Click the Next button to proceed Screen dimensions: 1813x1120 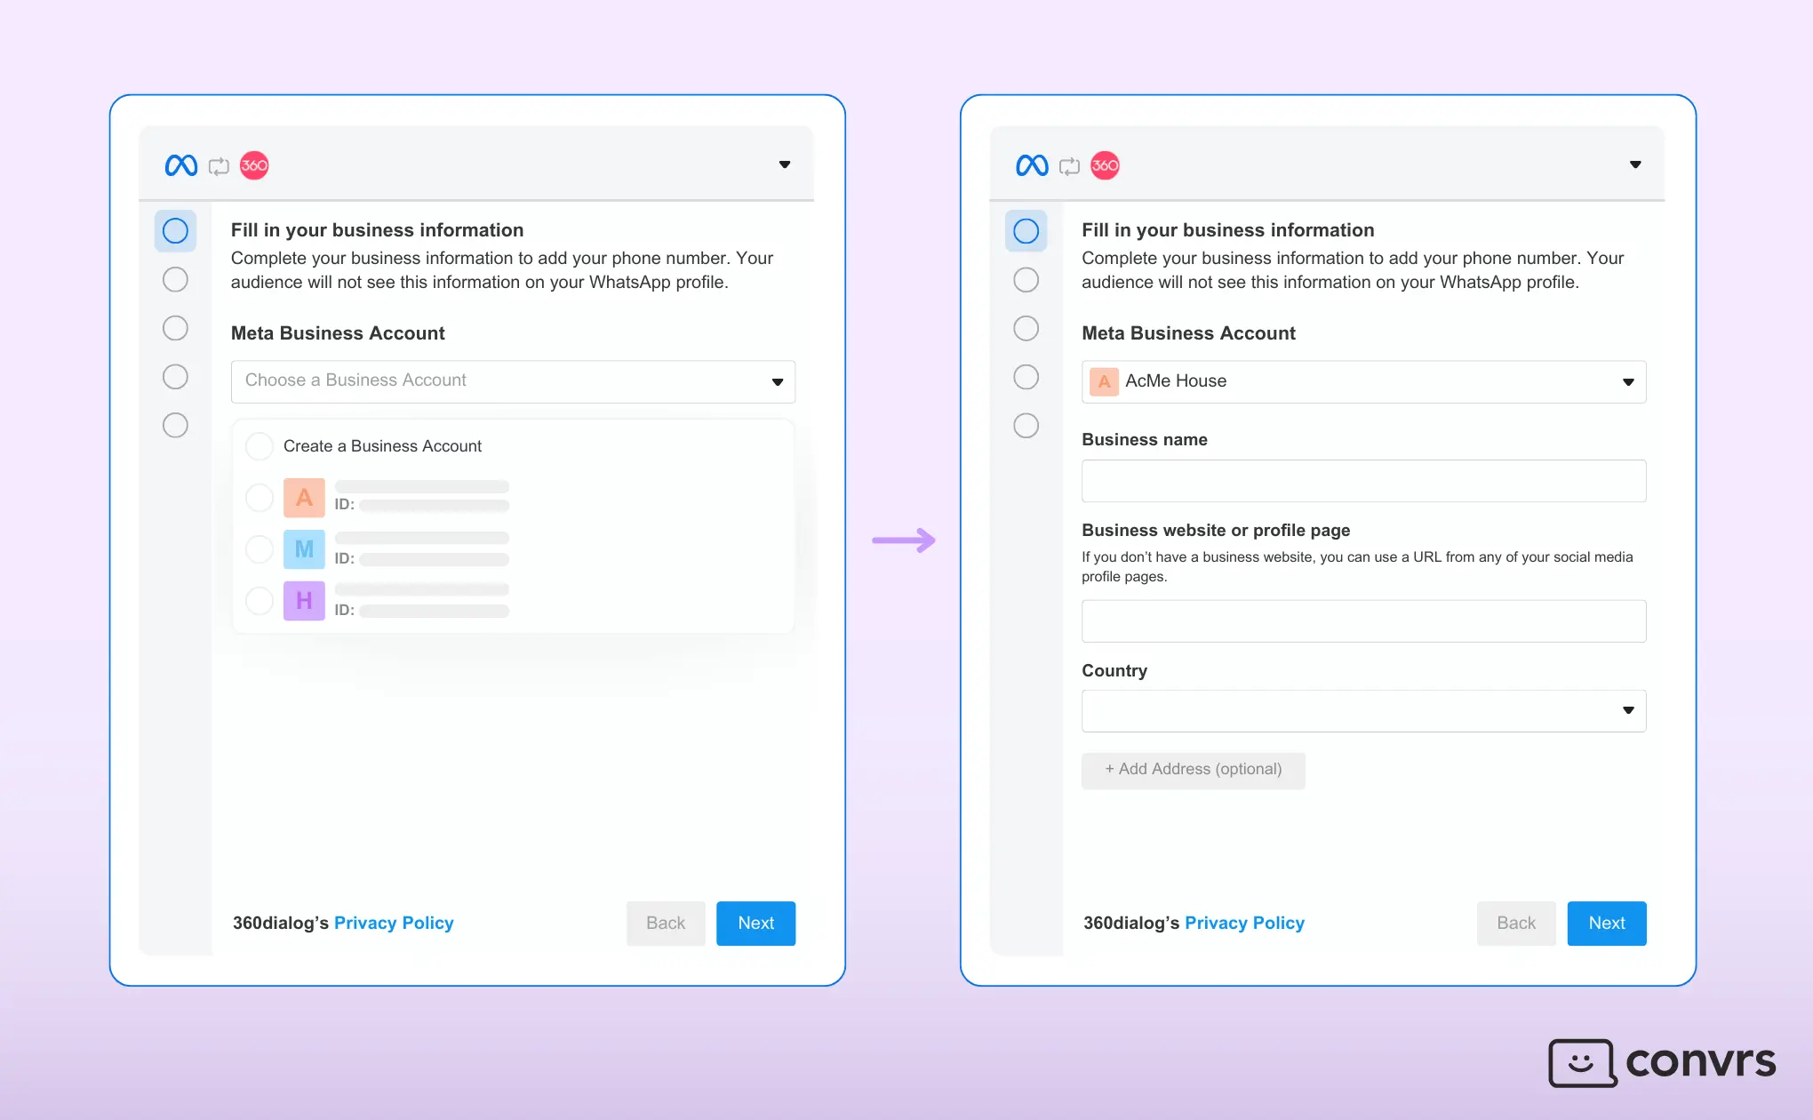1606,922
